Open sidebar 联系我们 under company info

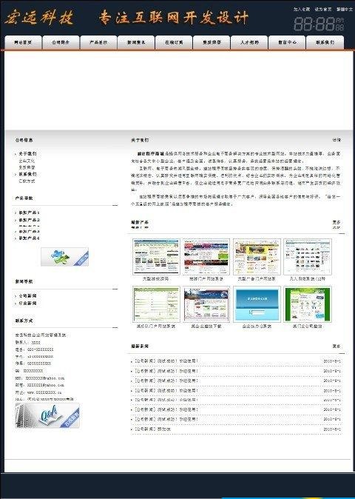pyautogui.click(x=27, y=174)
